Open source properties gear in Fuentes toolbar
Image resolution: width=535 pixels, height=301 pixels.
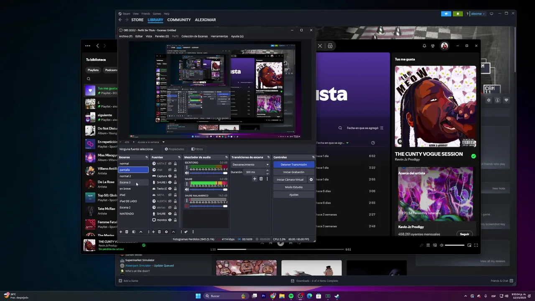point(166,232)
